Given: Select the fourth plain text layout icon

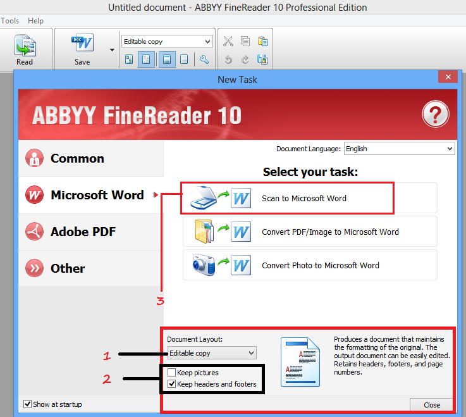Looking at the screenshot, I should pos(184,59).
